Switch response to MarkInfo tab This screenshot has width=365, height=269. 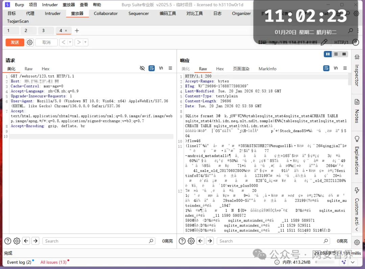(267, 69)
